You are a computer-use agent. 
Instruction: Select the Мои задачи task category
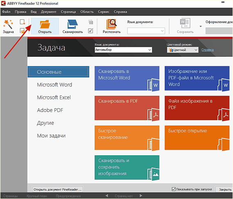tap(51, 136)
